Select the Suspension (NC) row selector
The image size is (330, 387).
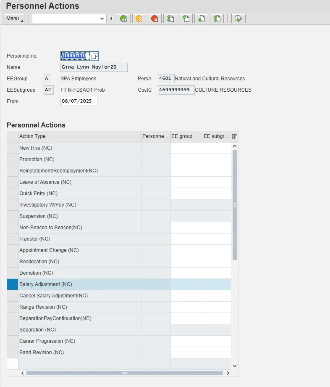coord(13,216)
